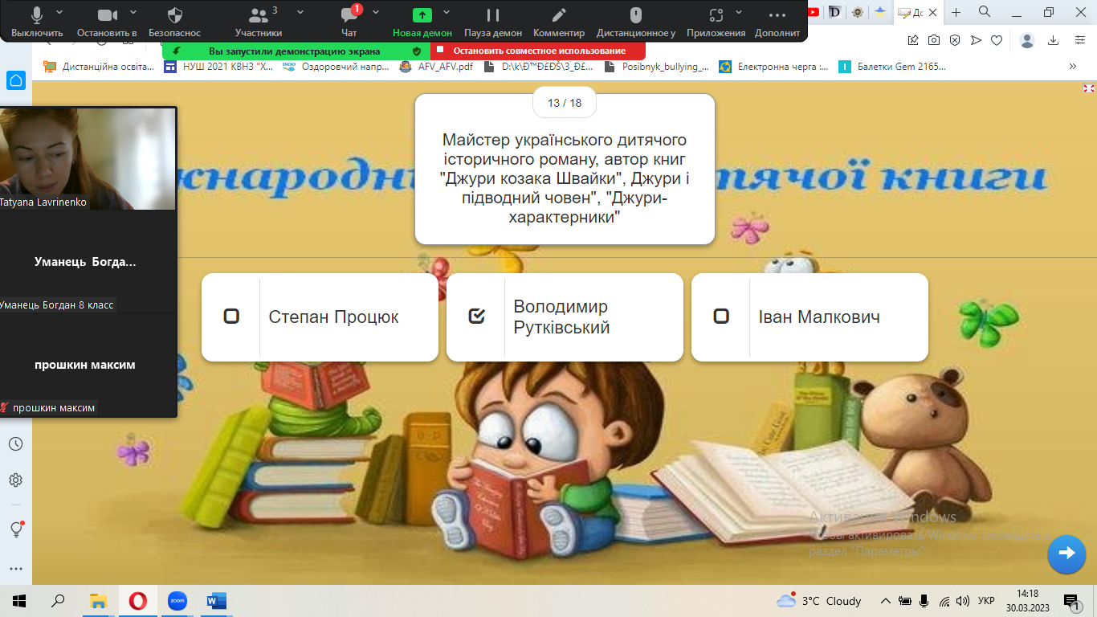Expand the Участники options chevron
Image resolution: width=1097 pixels, height=617 pixels.
[300, 13]
